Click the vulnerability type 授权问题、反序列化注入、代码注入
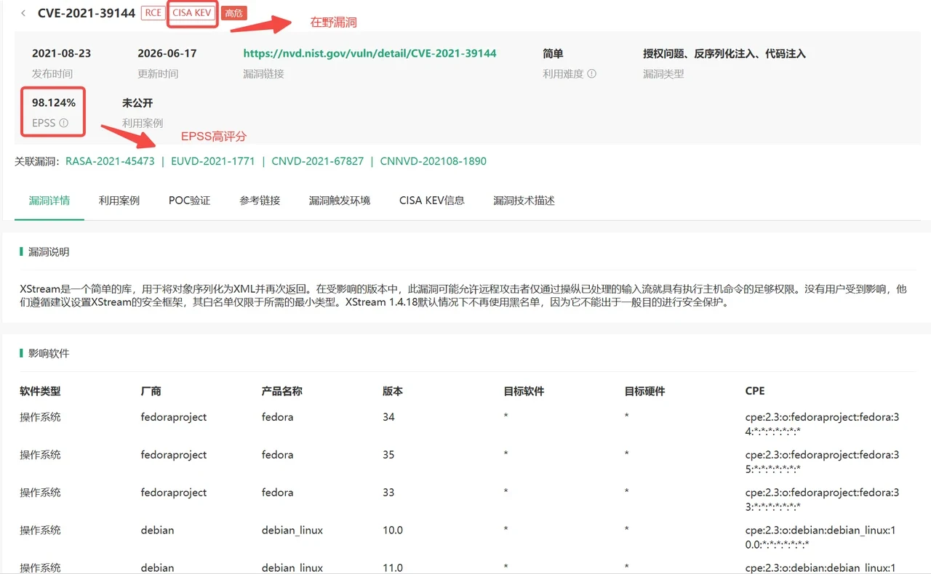The image size is (931, 574). [x=724, y=54]
